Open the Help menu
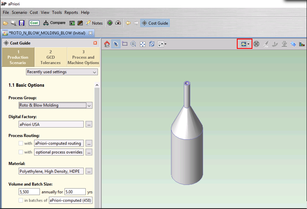Screen dimensions: 307x209 tap(85, 13)
